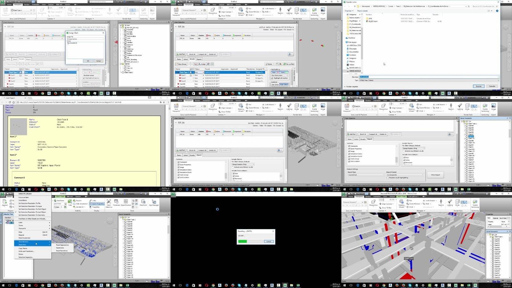Open the TimeLiner tool in the Home ribbon

pyautogui.click(x=116, y=202)
